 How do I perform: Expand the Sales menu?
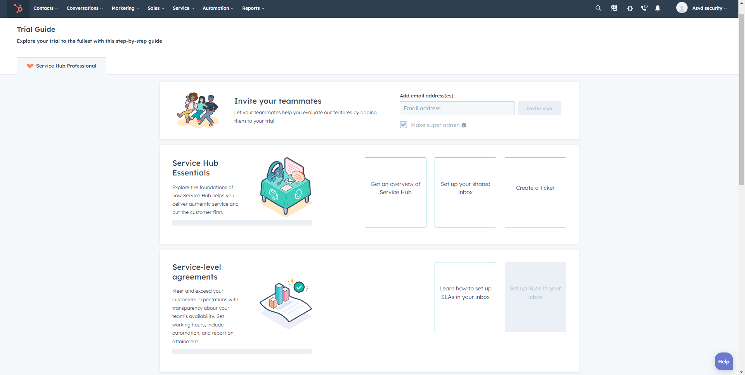coord(156,8)
